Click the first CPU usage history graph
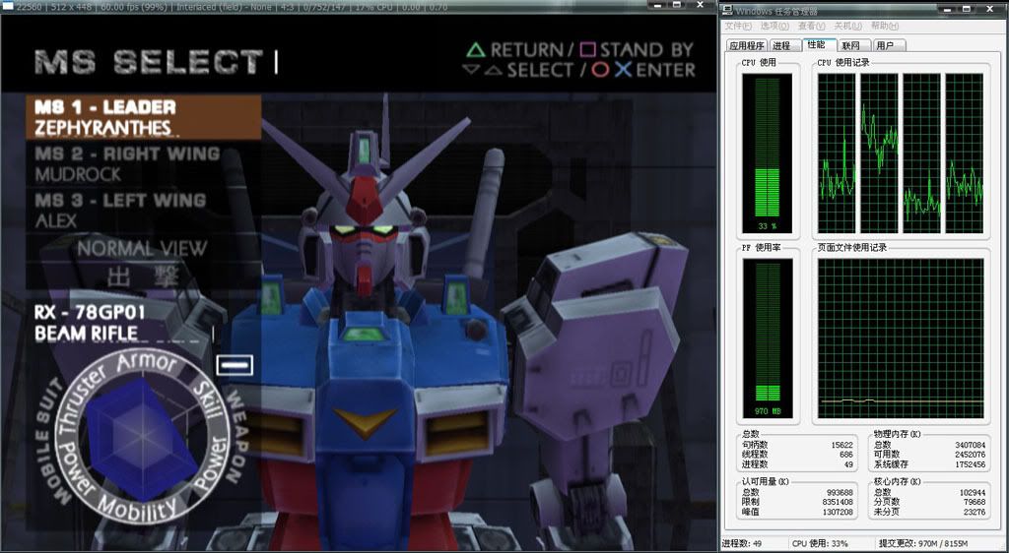This screenshot has height=553, width=1009. tap(838, 154)
